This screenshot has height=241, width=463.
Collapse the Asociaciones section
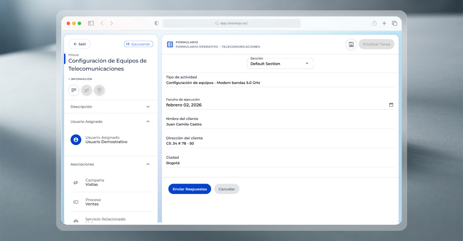click(x=148, y=164)
